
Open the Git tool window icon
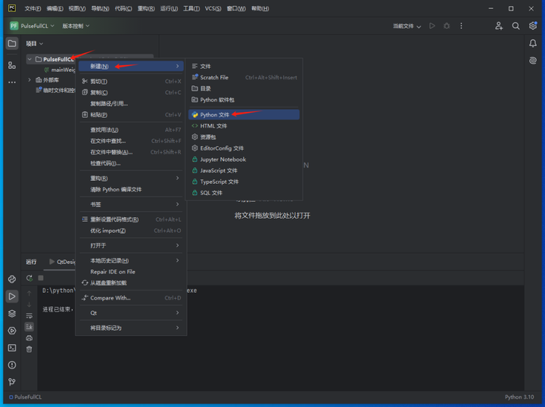(12, 382)
